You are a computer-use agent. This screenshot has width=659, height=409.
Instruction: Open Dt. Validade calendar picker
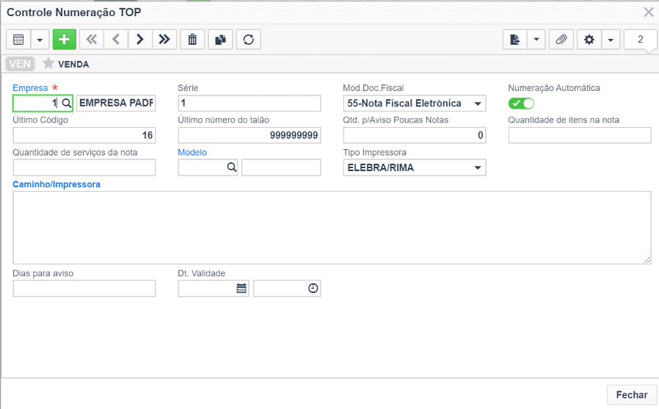click(241, 289)
